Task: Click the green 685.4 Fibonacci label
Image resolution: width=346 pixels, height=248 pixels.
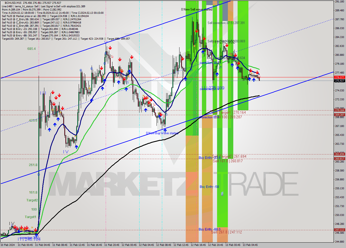Action: 31,49
